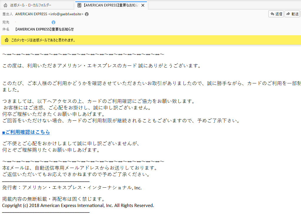The image size is (301, 222).
Task: Select the 【AMERICAN EXPRESS】重要なお知らせ message tab
Action: pyautogui.click(x=111, y=5)
